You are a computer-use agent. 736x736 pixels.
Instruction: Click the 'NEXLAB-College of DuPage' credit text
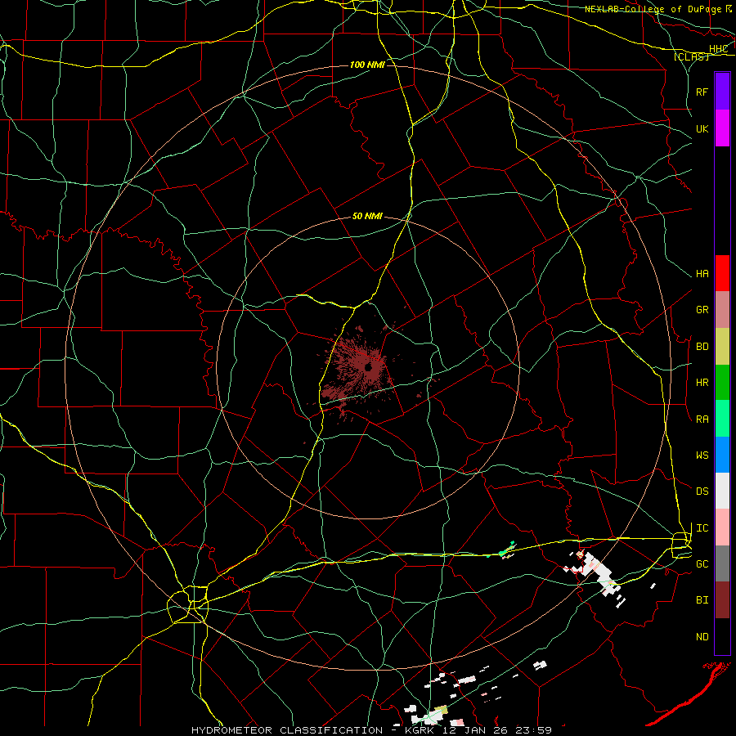point(653,9)
